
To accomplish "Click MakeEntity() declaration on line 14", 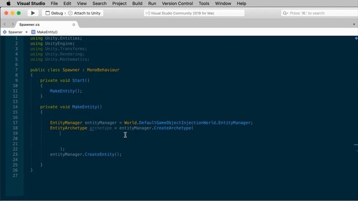I will (x=87, y=107).
